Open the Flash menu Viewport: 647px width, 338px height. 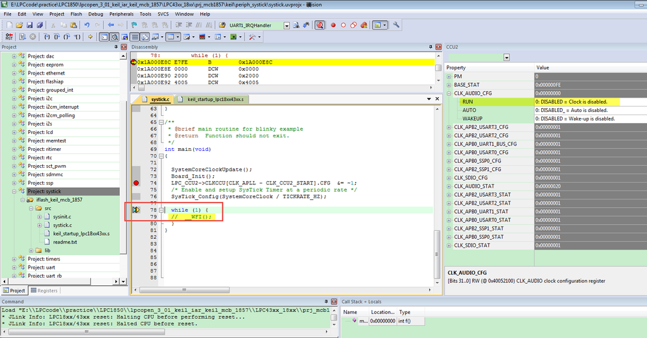[76, 14]
